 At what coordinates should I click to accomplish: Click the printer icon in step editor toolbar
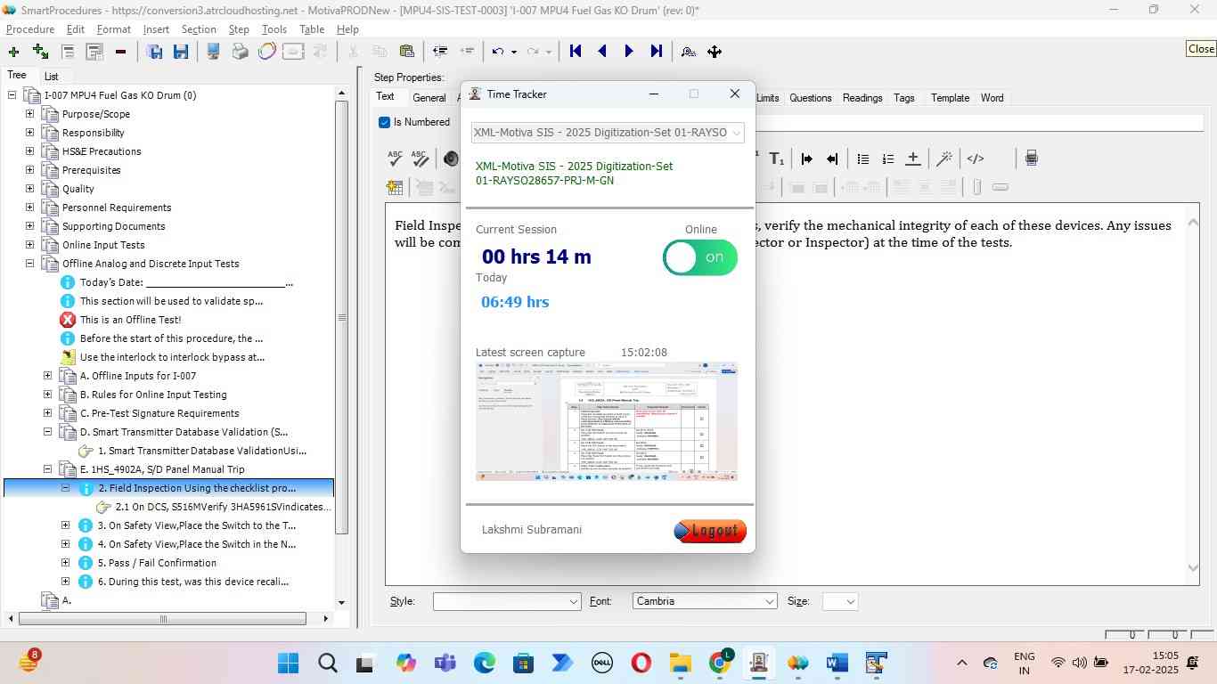click(1031, 159)
